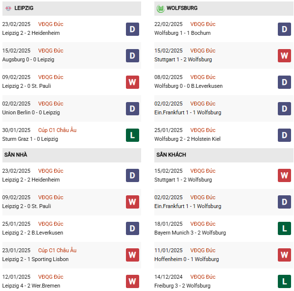Select the SÂN KHÁCH section header

click(171, 155)
